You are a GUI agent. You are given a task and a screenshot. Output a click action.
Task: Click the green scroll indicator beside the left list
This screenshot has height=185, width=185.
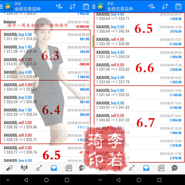[93, 42]
